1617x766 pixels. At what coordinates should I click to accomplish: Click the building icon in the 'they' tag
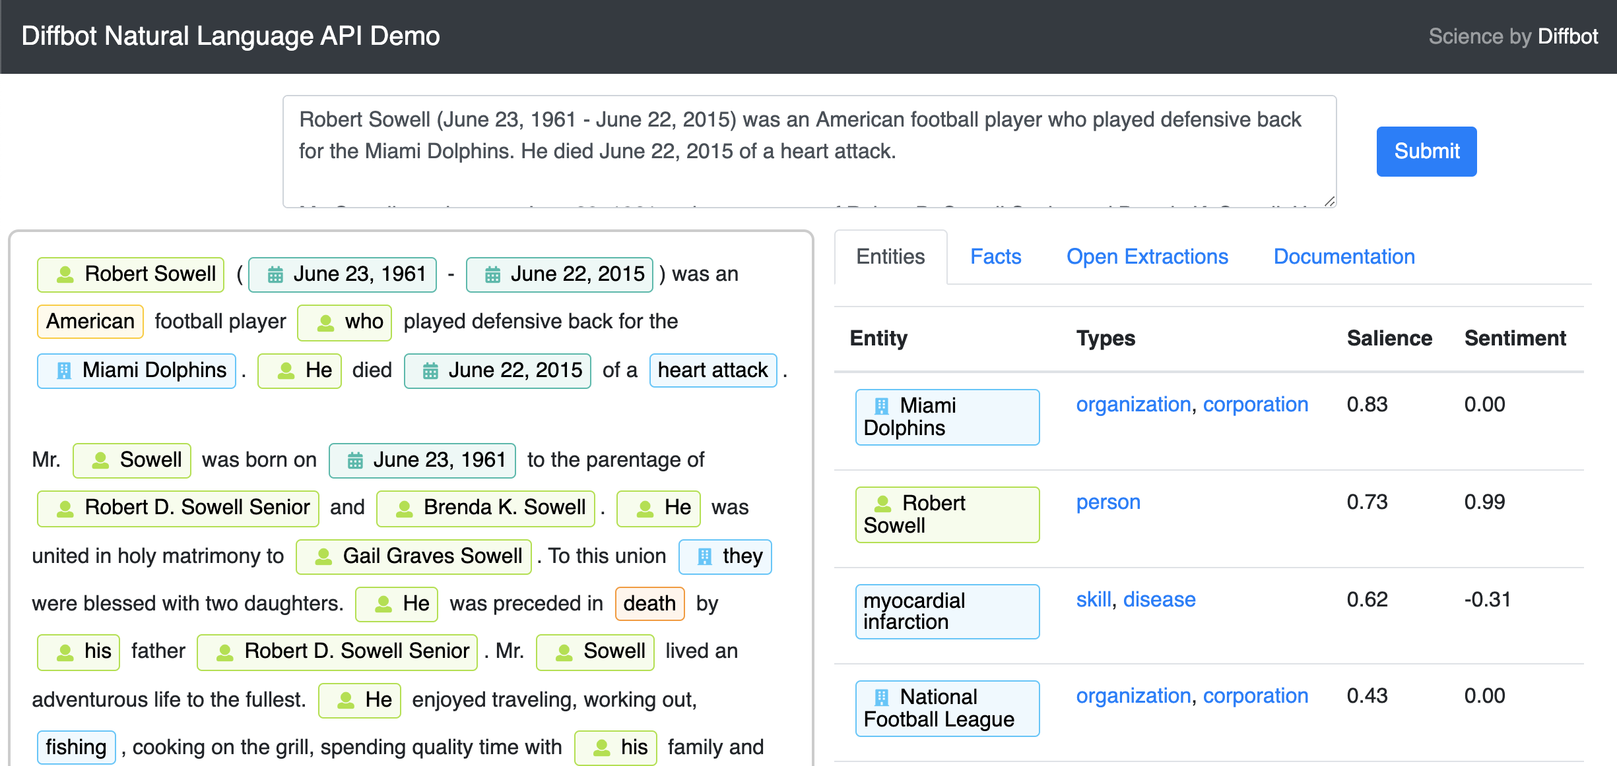[x=705, y=556]
